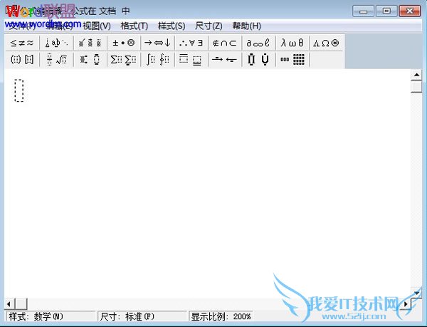Open the fraction and radical templates palette
The image size is (427, 327).
(56, 59)
